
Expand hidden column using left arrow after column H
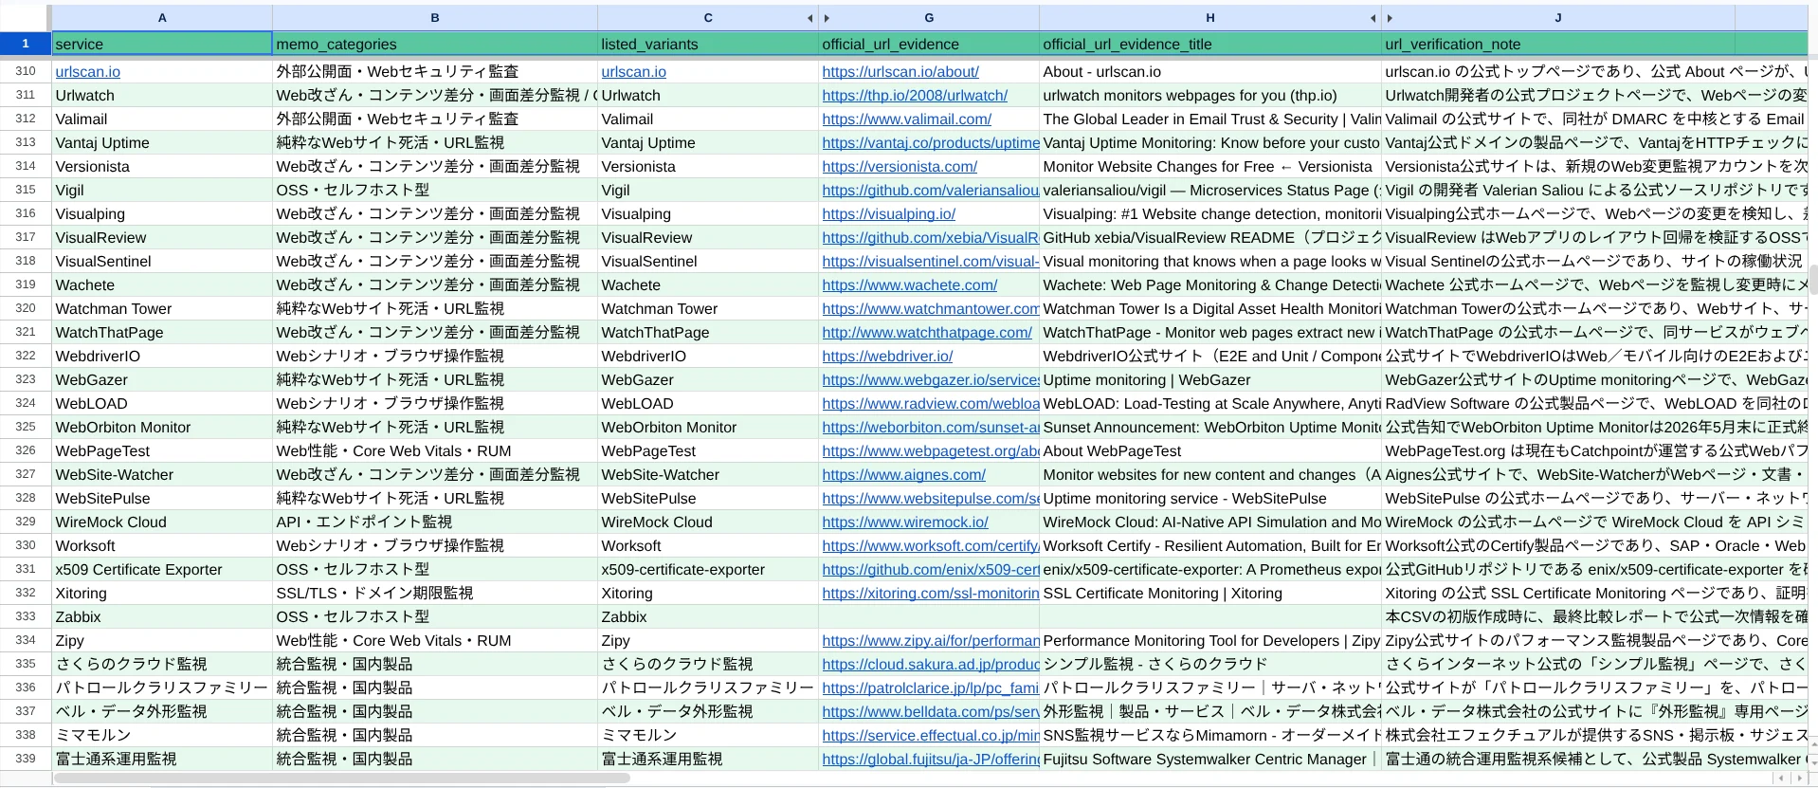coord(1373,18)
